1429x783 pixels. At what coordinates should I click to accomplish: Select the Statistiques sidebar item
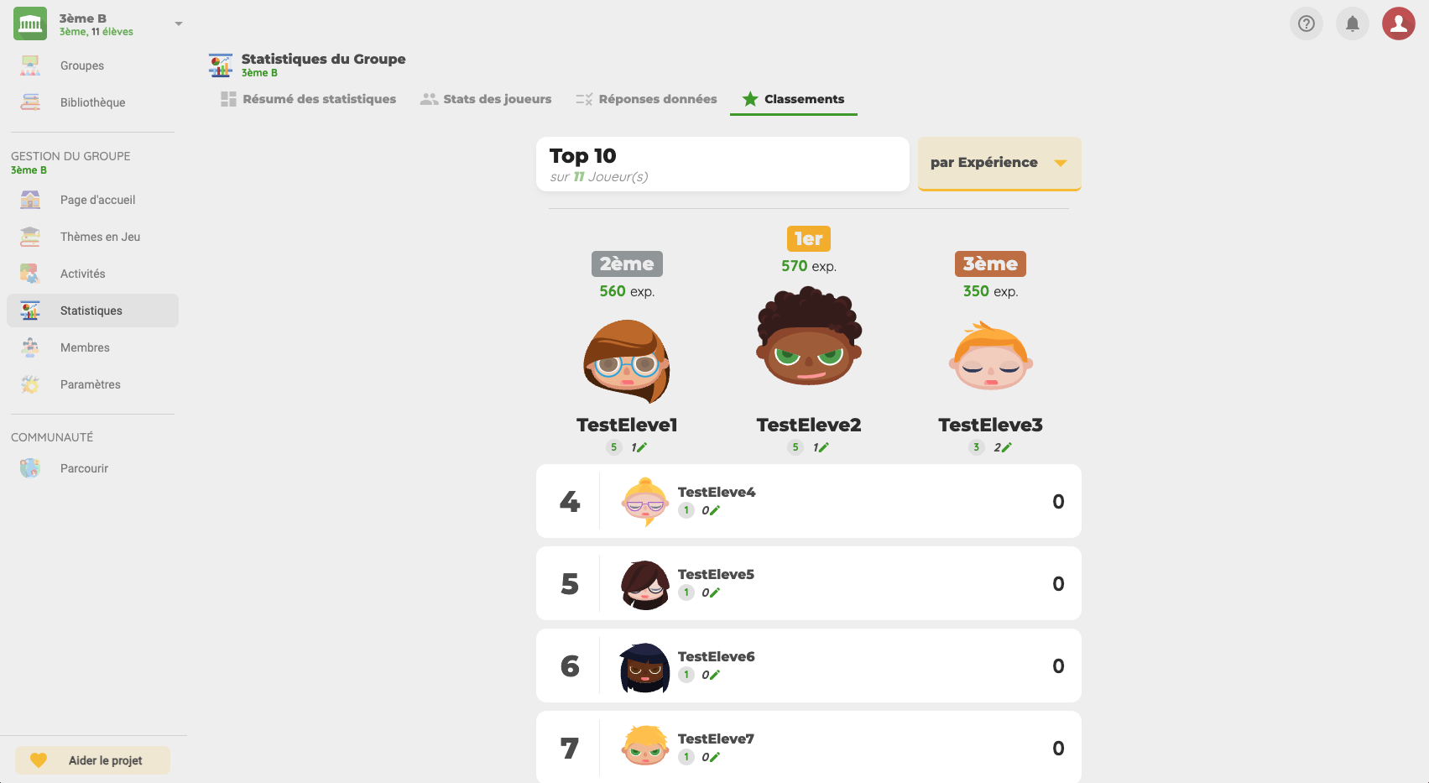pos(92,311)
